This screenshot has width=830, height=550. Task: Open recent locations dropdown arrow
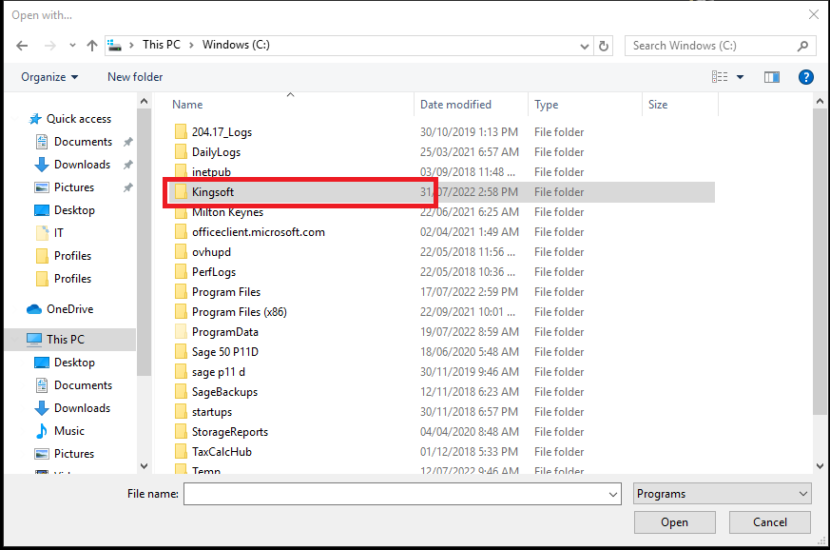tap(72, 46)
